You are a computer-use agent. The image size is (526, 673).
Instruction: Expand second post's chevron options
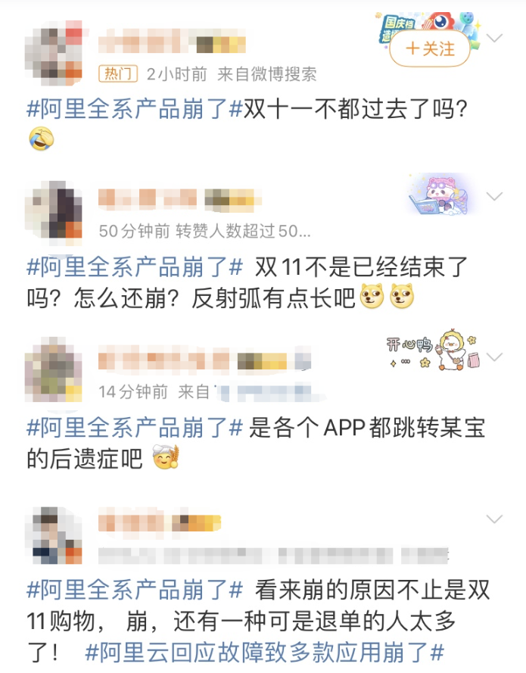click(495, 197)
